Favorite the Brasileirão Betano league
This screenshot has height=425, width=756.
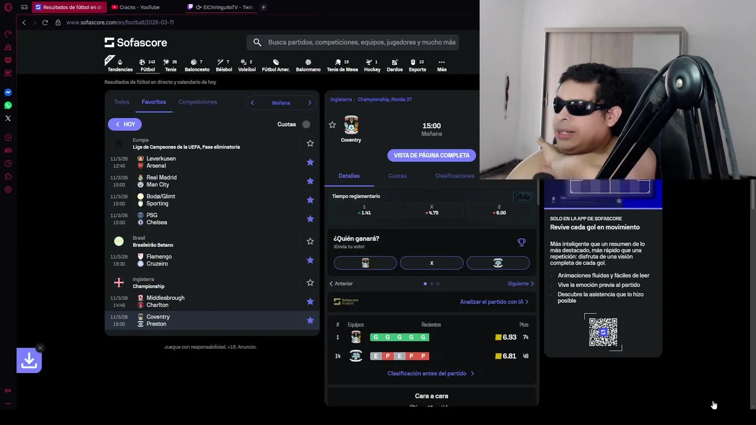pyautogui.click(x=310, y=241)
